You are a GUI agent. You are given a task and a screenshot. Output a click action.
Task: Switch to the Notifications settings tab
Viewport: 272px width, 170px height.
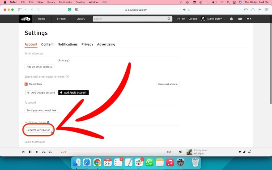[x=67, y=44]
